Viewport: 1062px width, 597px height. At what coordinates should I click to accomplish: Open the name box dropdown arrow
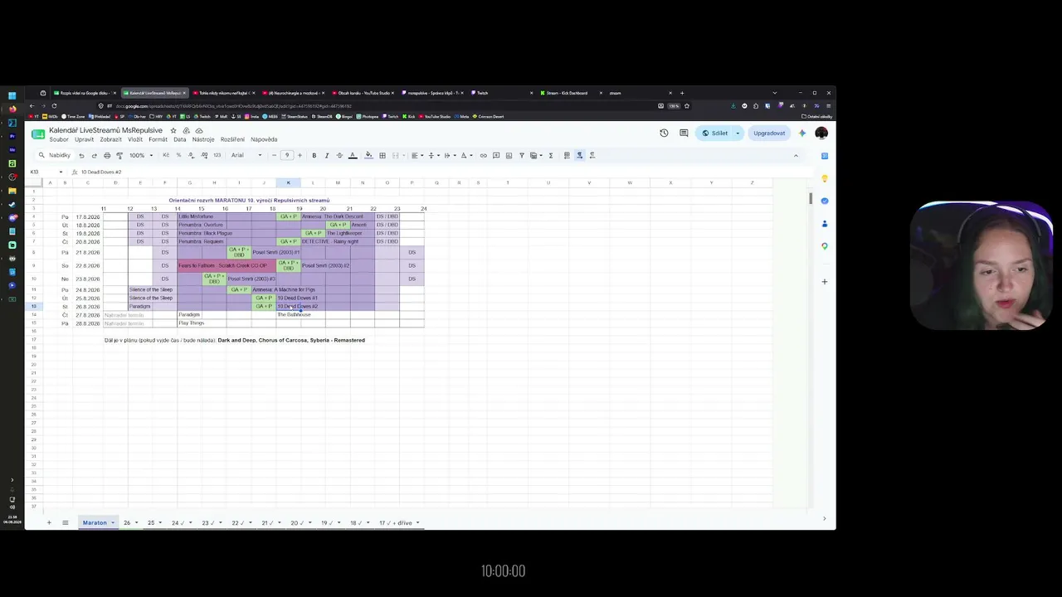coord(61,172)
